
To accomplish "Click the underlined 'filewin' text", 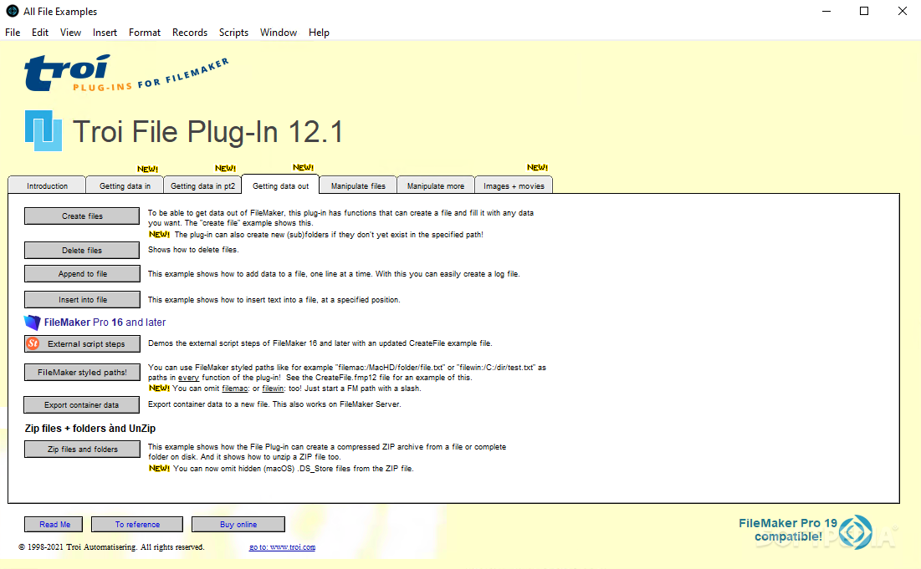I will pyautogui.click(x=273, y=389).
